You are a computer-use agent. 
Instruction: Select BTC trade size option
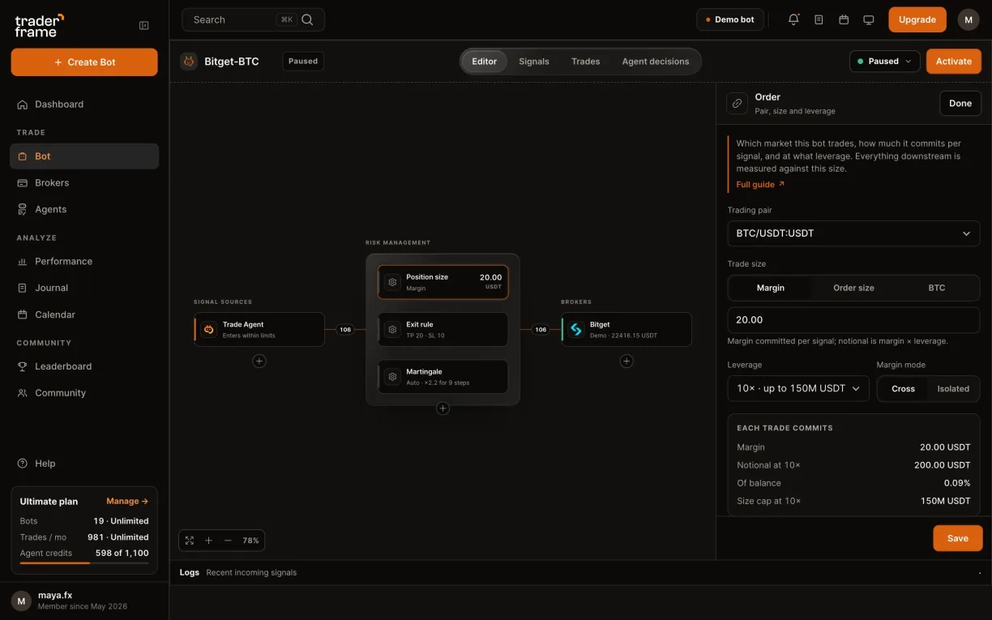936,288
